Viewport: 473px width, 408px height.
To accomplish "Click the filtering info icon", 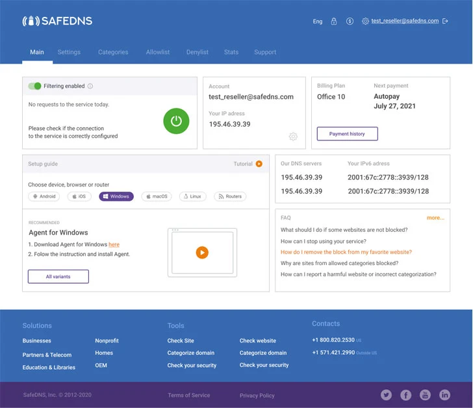I will (90, 86).
